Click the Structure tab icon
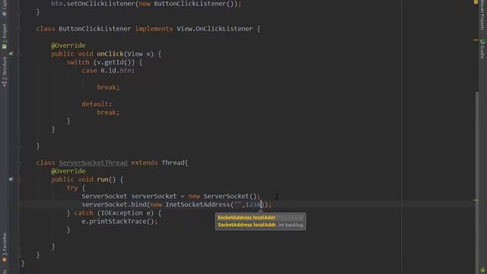The height and width of the screenshot is (274, 487). tap(5, 84)
